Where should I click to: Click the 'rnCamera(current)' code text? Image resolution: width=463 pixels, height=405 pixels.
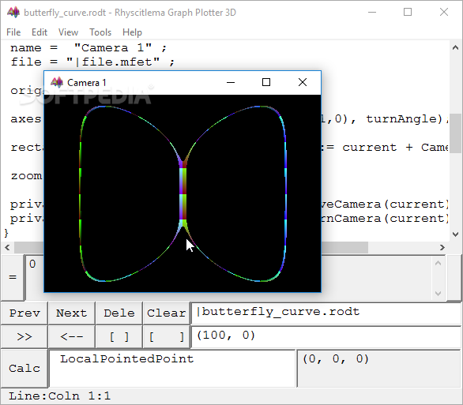[386, 218]
